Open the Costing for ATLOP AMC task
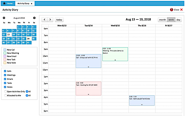 tap(88, 88)
